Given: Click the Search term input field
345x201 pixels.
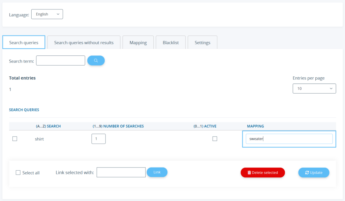Looking at the screenshot, I should [x=60, y=60].
